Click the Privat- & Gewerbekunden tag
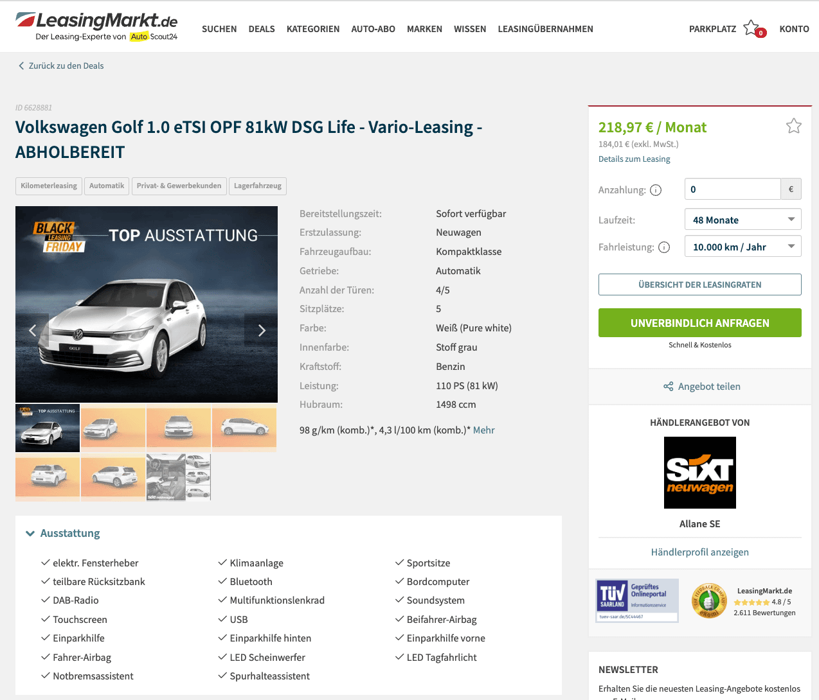This screenshot has width=819, height=700. coord(179,186)
